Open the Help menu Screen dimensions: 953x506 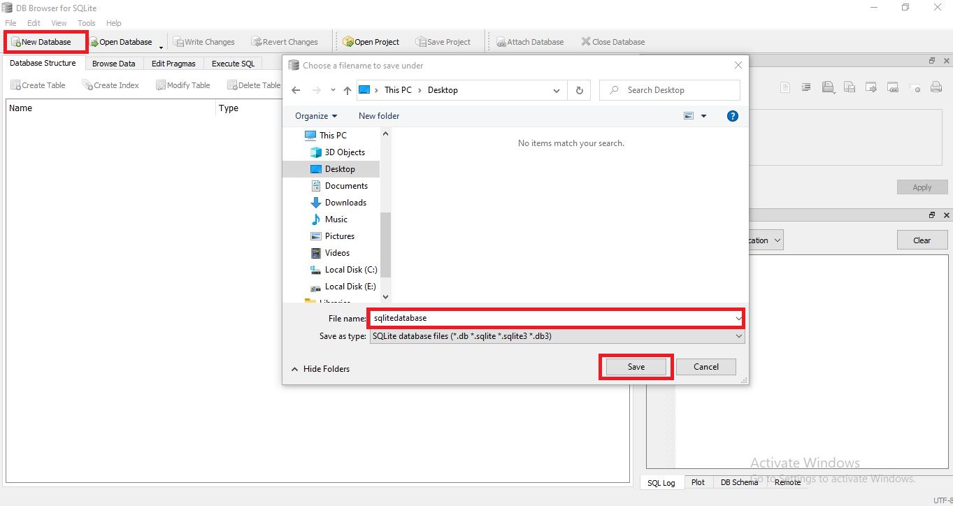coord(114,23)
